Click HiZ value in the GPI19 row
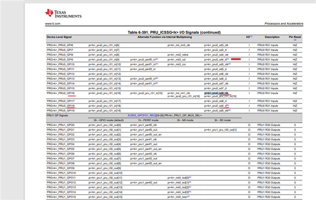Viewport: 316px width, 200px height. pyautogui.click(x=295, y=111)
